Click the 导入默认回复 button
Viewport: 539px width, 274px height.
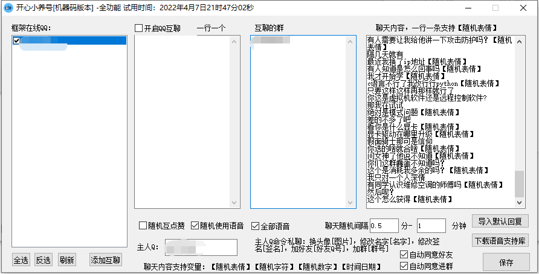500,221
